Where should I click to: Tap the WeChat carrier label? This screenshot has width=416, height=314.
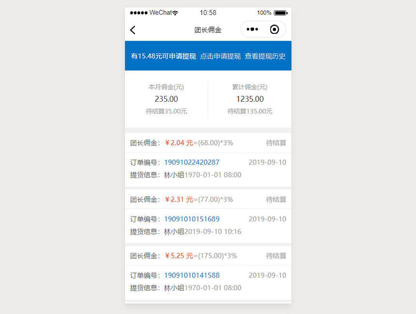(161, 13)
